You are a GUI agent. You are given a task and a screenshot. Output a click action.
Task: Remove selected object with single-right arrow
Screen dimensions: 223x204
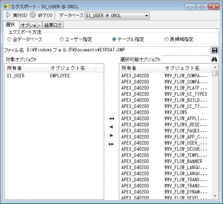pos(111,135)
